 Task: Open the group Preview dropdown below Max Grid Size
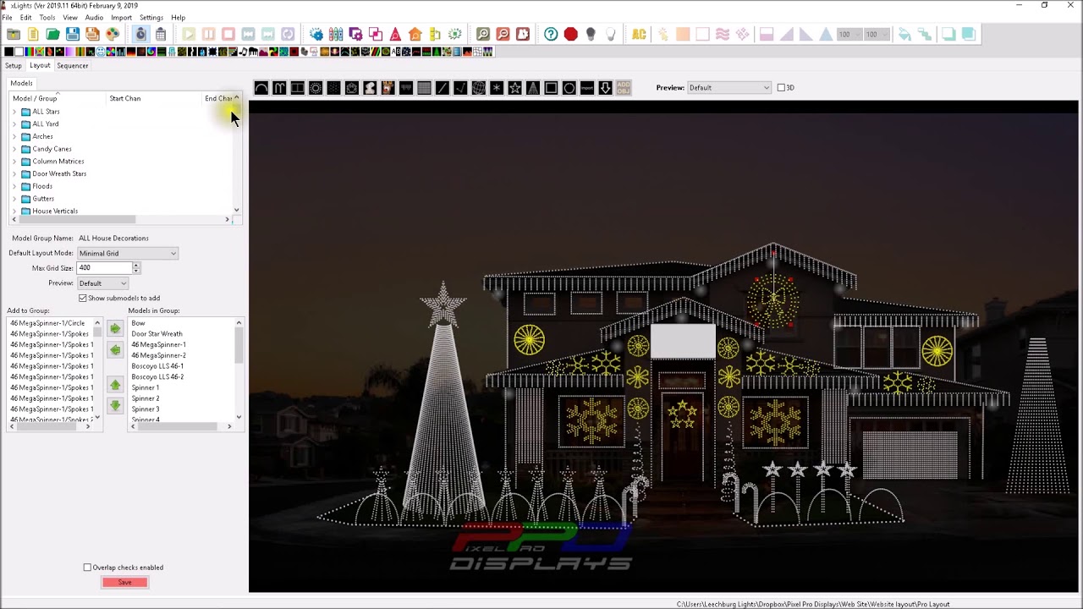click(103, 283)
